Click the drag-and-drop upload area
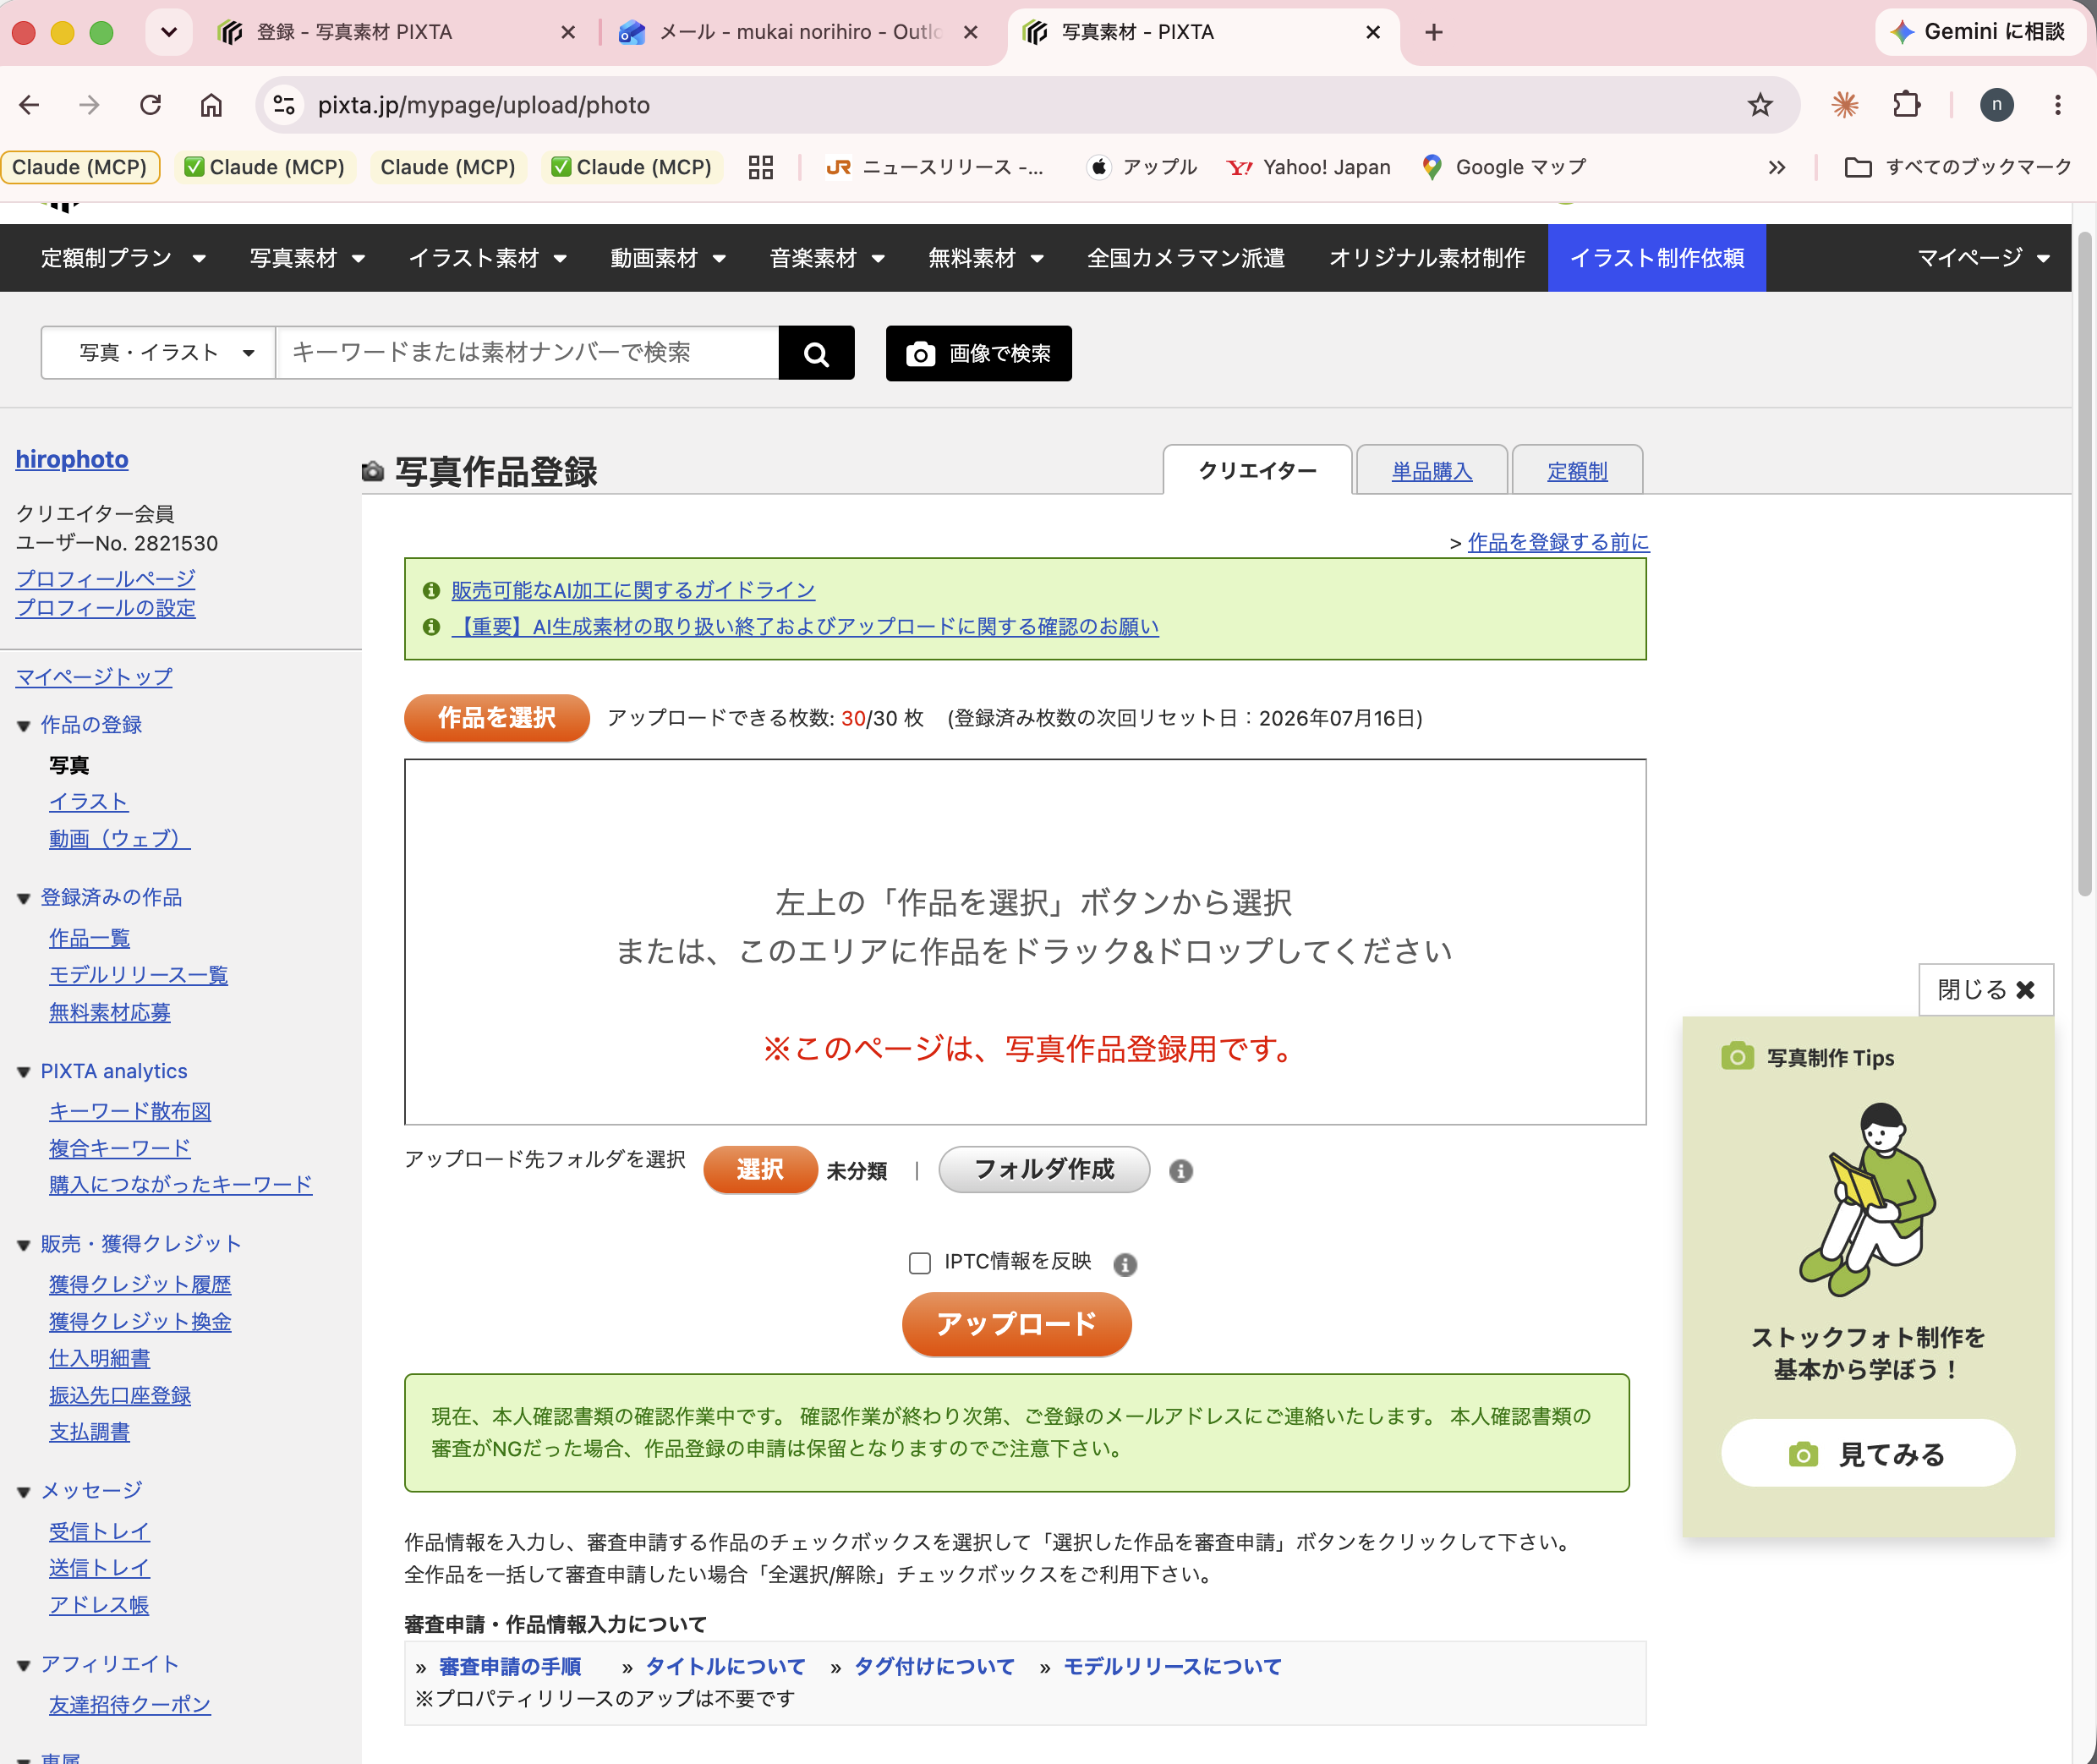2097x1764 pixels. [x=1025, y=942]
